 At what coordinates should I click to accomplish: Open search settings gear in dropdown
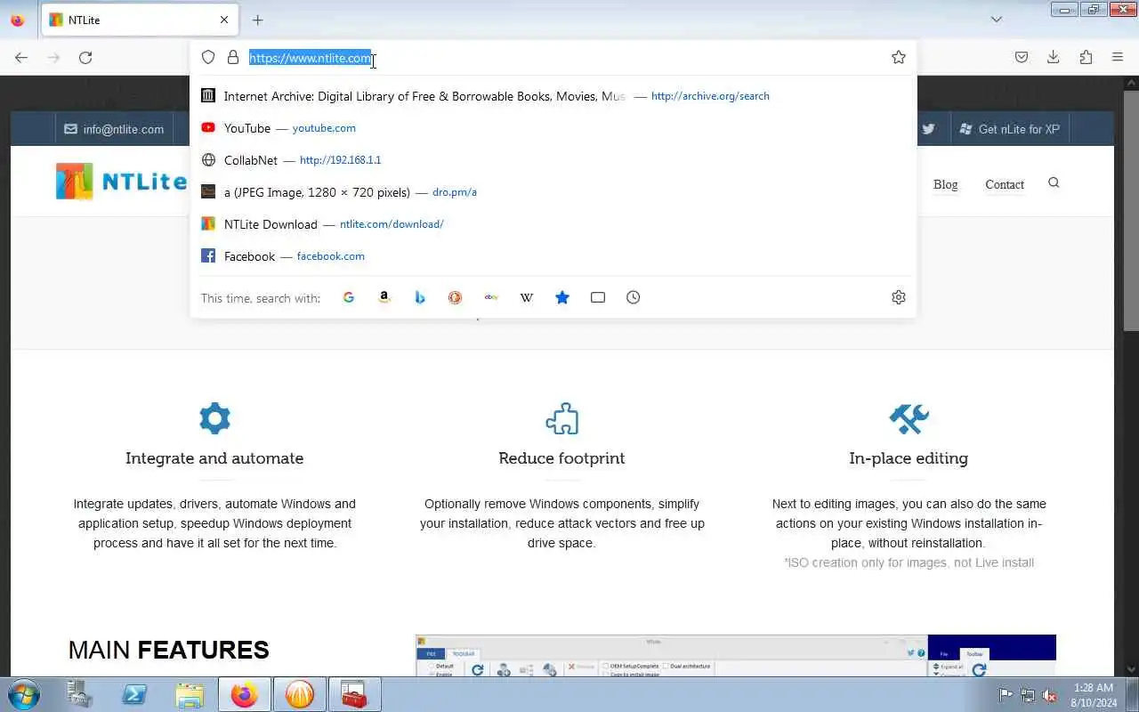[x=899, y=297]
